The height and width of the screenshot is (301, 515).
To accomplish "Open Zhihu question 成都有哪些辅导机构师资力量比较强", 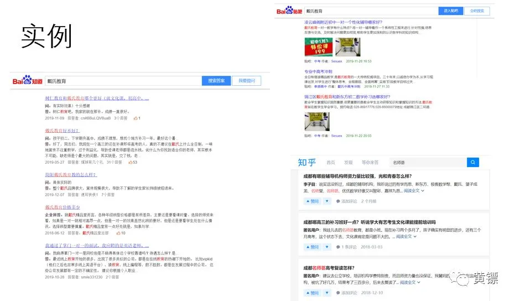I will tap(357, 176).
